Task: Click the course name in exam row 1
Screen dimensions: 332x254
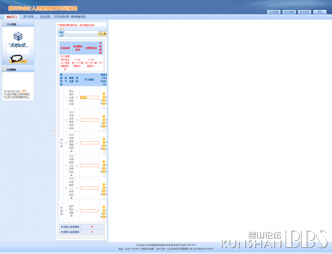Action: coord(71,97)
